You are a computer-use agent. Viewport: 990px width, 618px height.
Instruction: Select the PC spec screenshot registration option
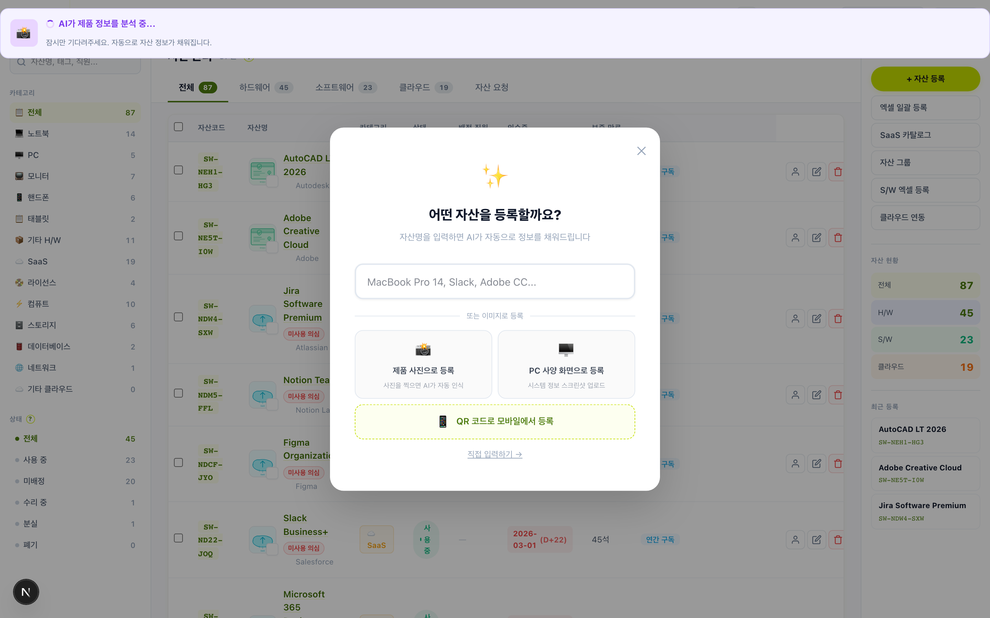[566, 364]
